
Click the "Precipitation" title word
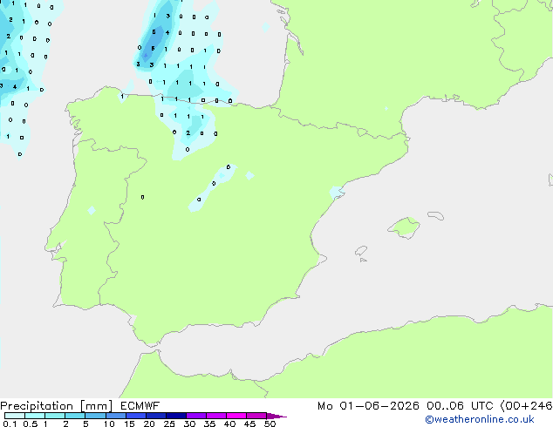(37, 406)
